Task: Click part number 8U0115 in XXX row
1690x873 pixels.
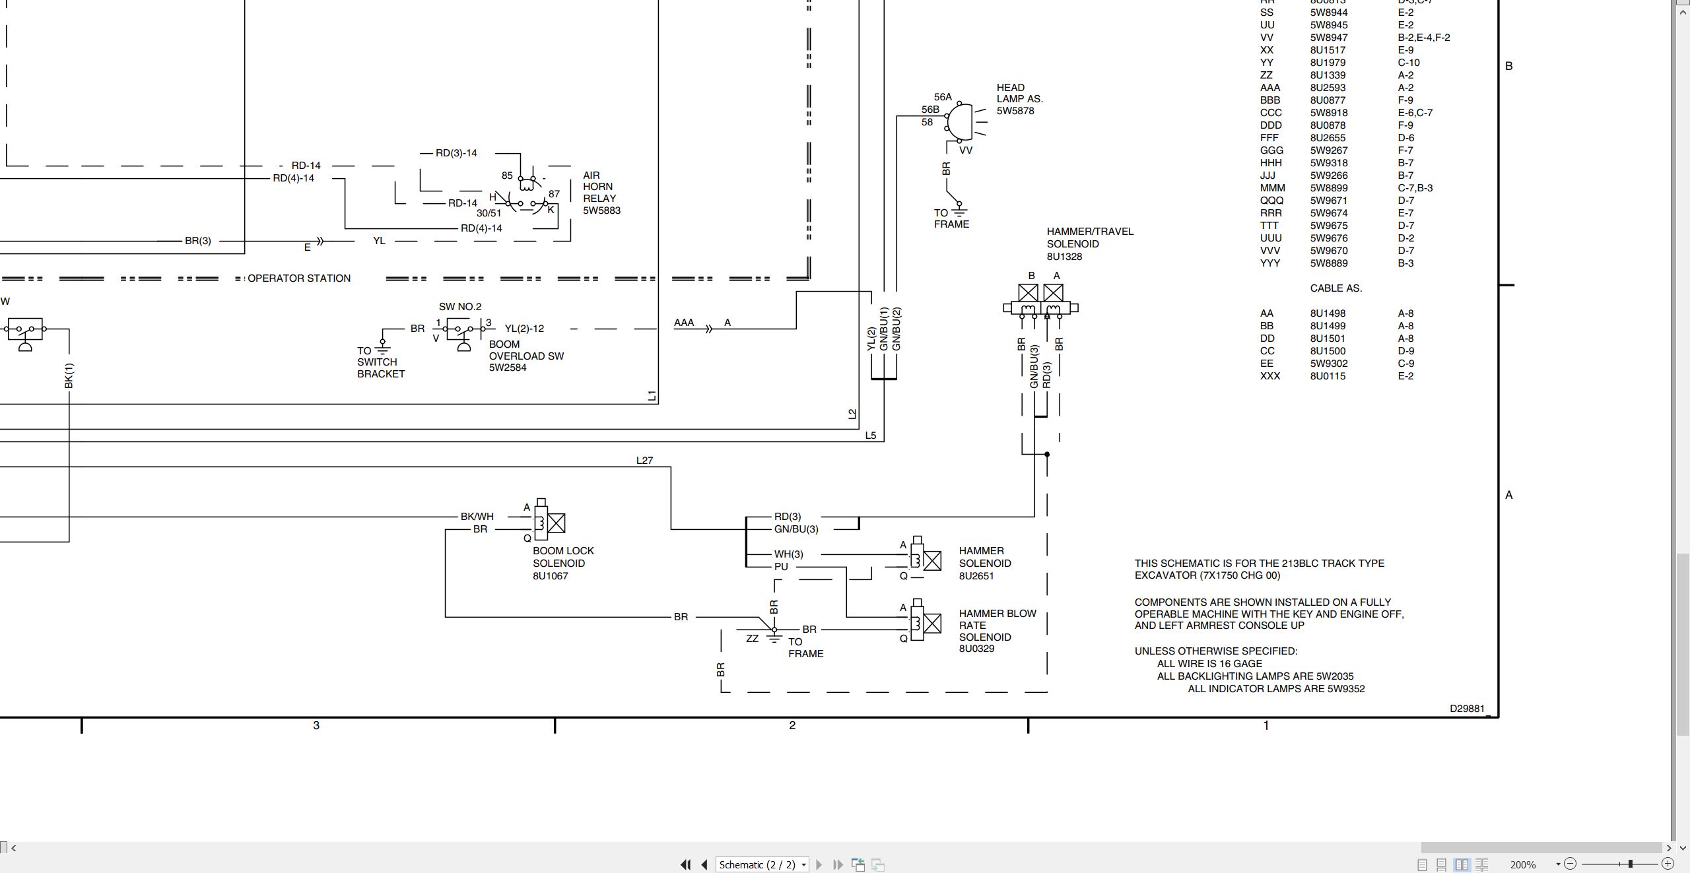Action: (x=1328, y=376)
